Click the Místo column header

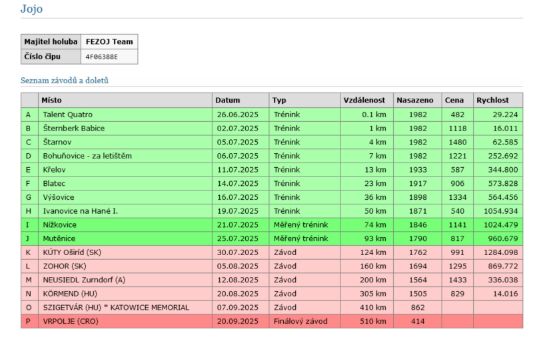point(52,100)
